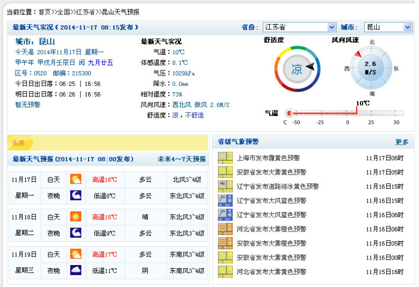Open the 城市 city dropdown
Viewport: 419px width, 287px height.
tap(388, 27)
